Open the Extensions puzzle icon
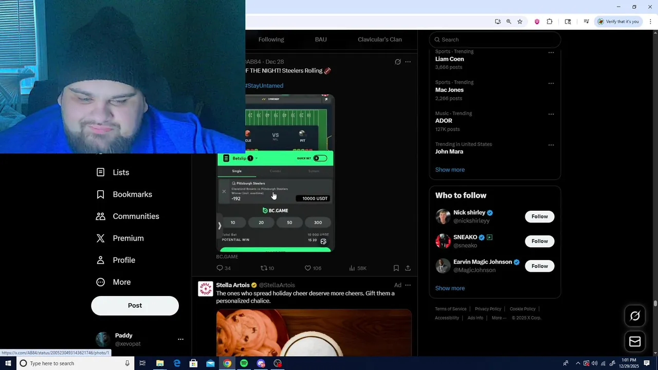 point(550,22)
